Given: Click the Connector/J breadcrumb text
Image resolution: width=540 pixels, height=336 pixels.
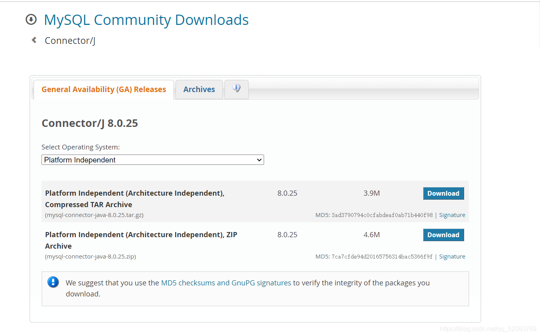Looking at the screenshot, I should (x=70, y=40).
